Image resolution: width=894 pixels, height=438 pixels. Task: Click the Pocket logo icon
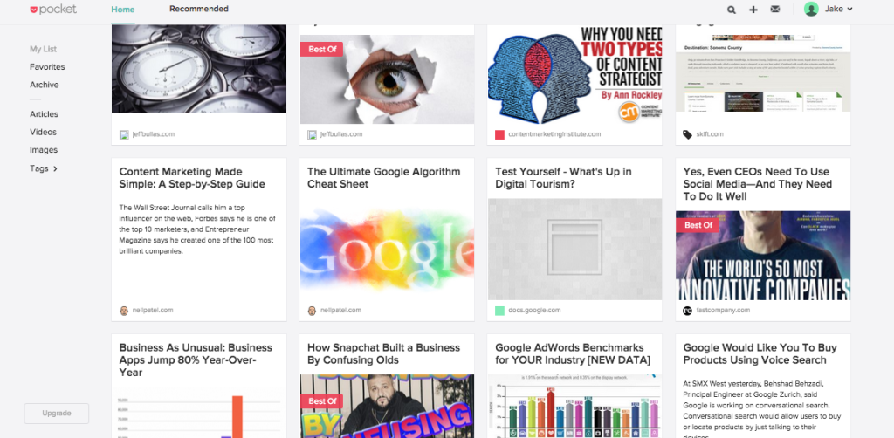[34, 9]
